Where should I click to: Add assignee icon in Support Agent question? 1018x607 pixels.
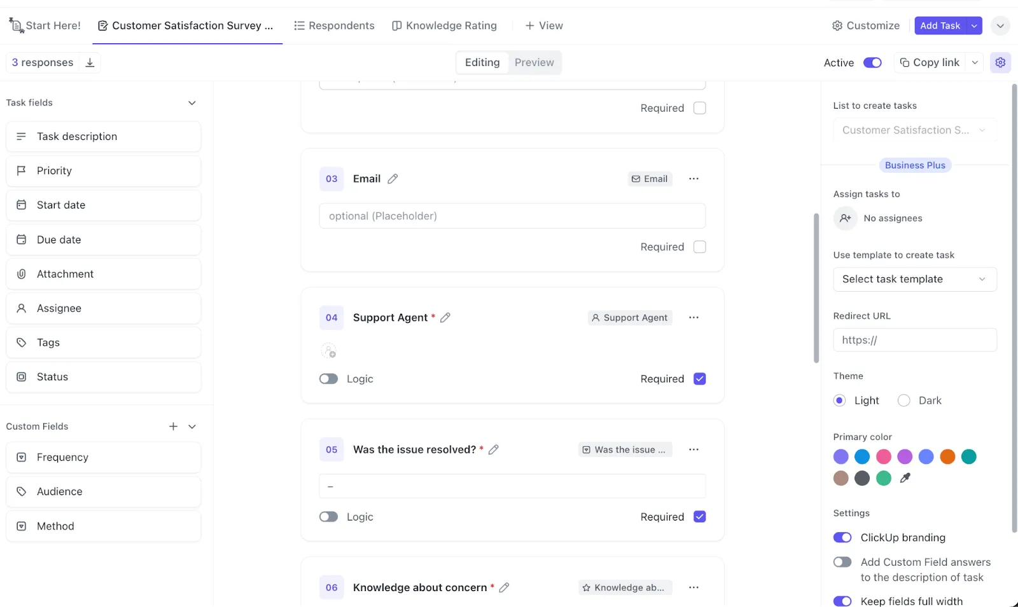tap(328, 350)
